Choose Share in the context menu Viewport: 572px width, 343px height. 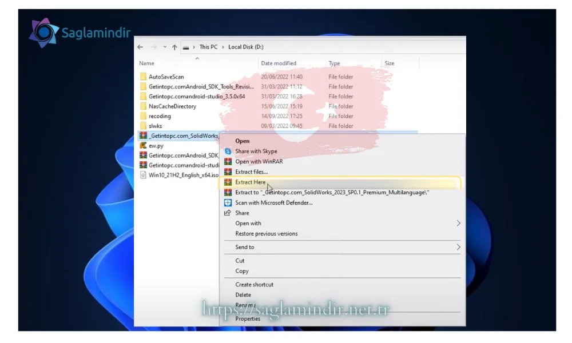pos(242,213)
